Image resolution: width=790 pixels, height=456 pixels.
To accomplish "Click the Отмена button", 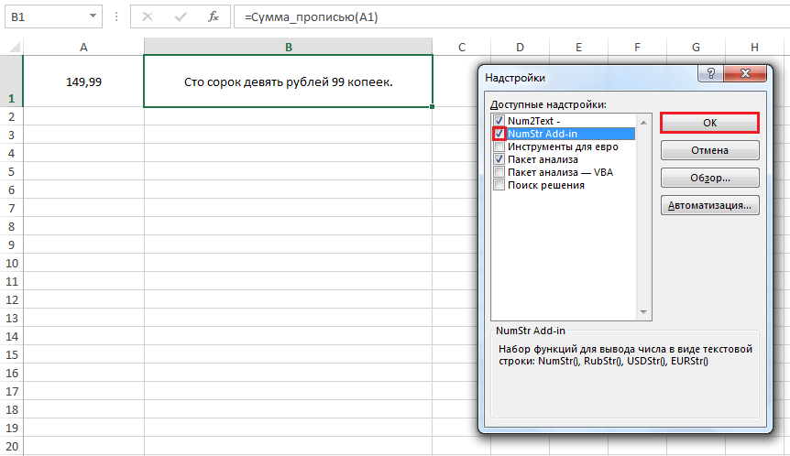I will coord(709,150).
